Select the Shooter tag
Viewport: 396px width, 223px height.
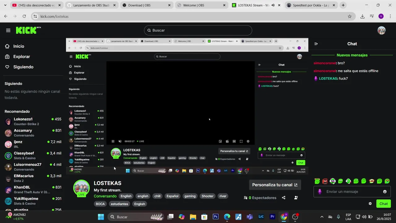click(x=208, y=196)
